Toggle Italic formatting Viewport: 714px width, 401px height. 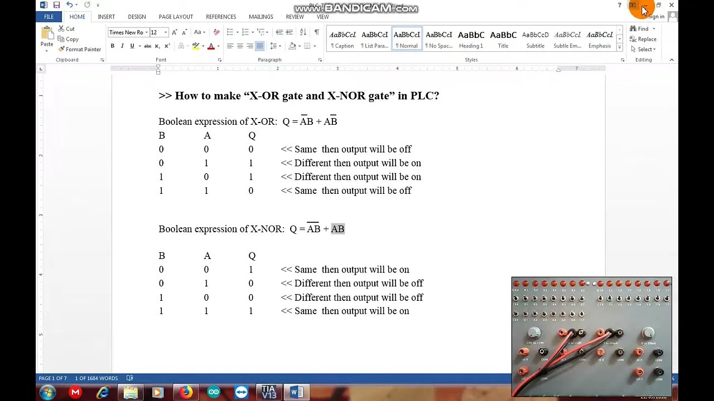pos(122,46)
